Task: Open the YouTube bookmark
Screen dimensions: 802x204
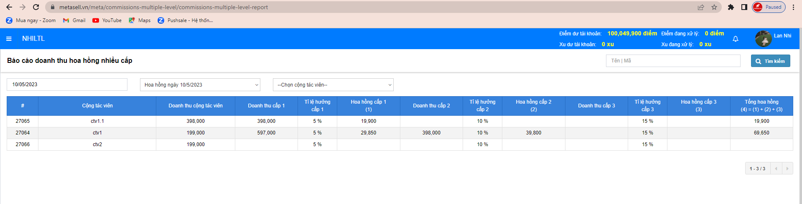Action: (107, 20)
